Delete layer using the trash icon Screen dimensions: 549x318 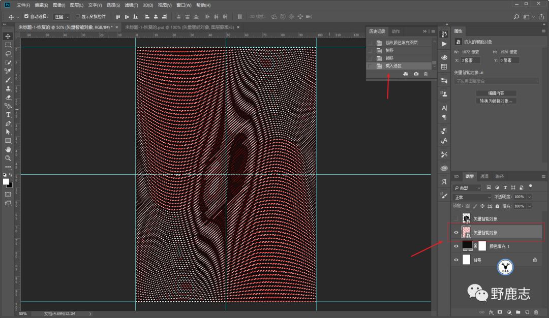537,311
